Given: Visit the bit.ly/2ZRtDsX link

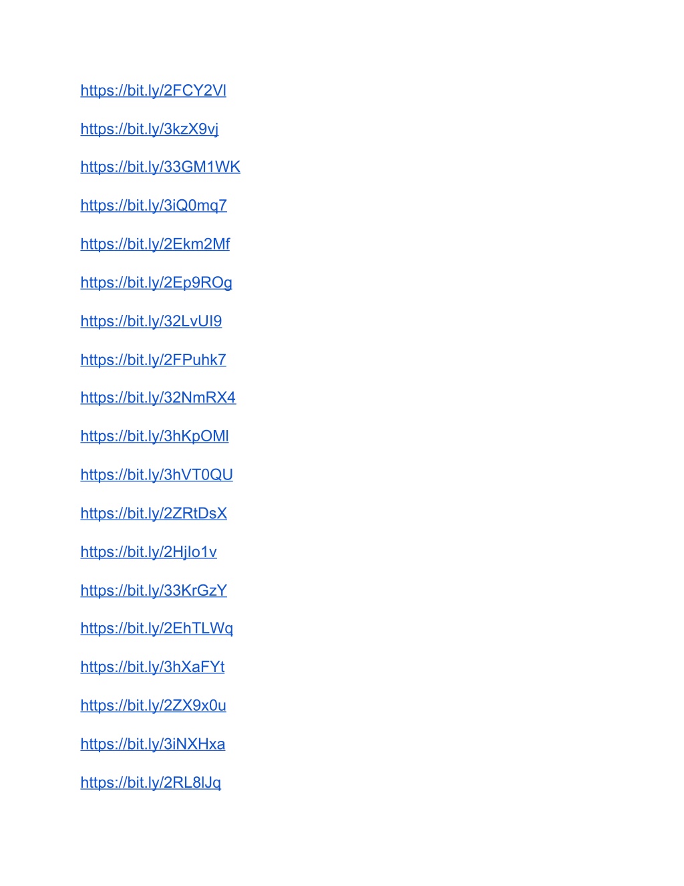Looking at the screenshot, I should (x=154, y=514).
